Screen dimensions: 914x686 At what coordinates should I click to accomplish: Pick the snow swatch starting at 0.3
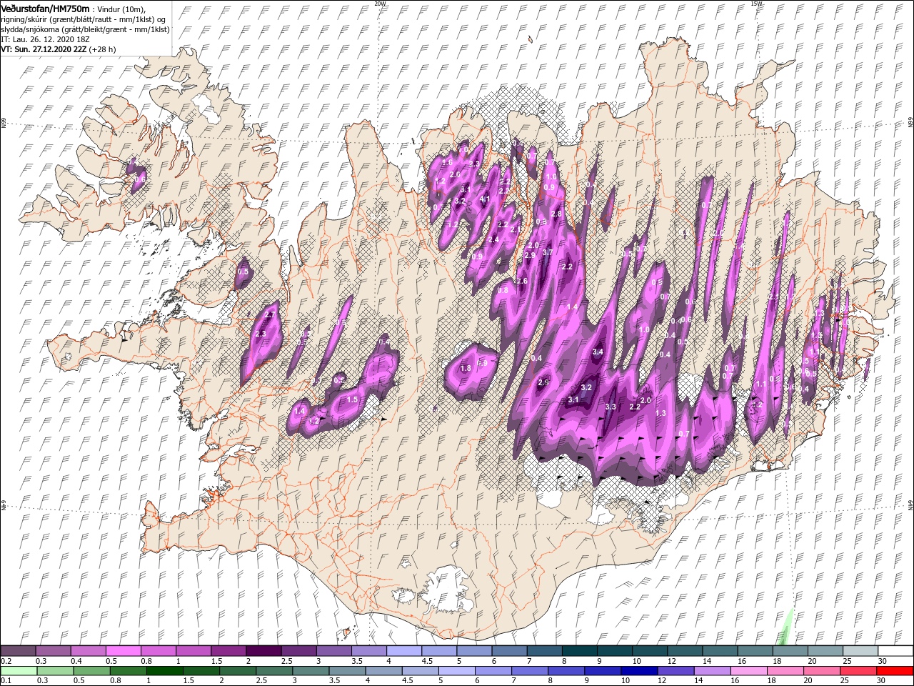point(54,651)
